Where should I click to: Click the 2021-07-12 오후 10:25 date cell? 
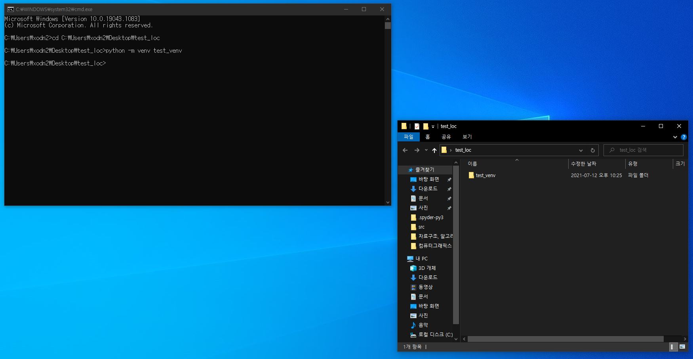tap(596, 175)
